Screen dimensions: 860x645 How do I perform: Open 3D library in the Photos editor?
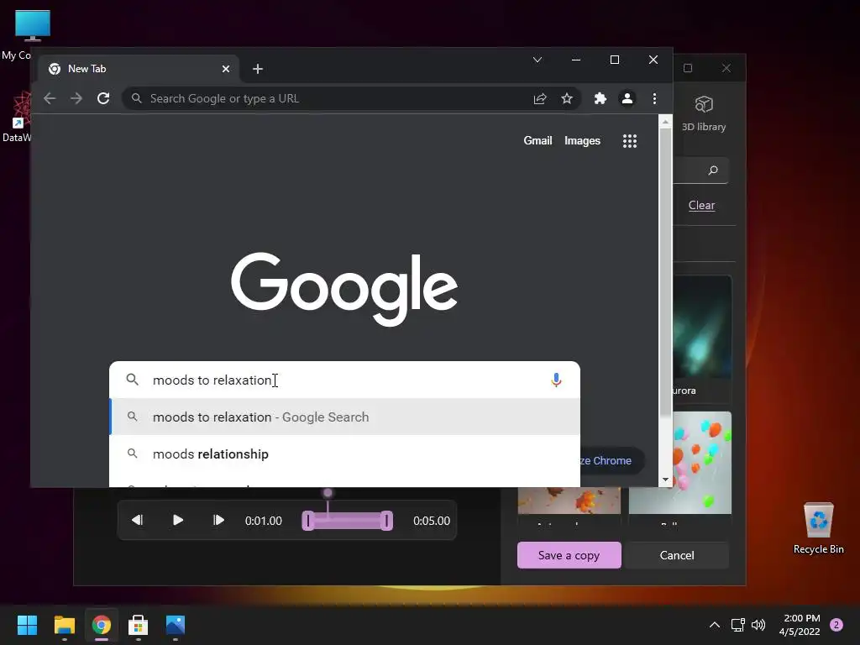pos(704,113)
